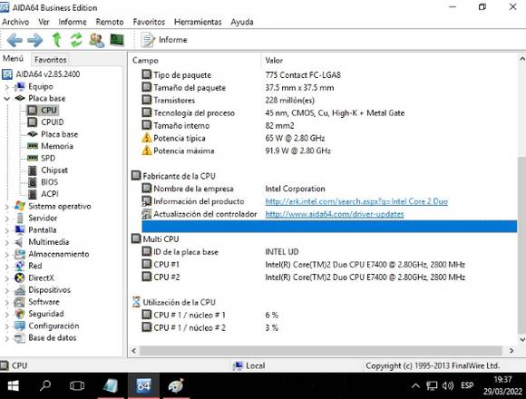Image resolution: width=526 pixels, height=399 pixels.
Task: Select the SPD tree item
Action: coord(48,159)
